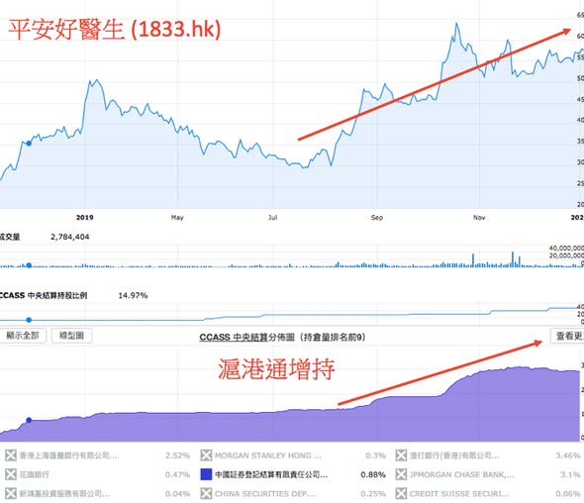Toggle 渣打銀行(香港) series checkbox
This screenshot has width=584, height=503.
click(x=401, y=455)
